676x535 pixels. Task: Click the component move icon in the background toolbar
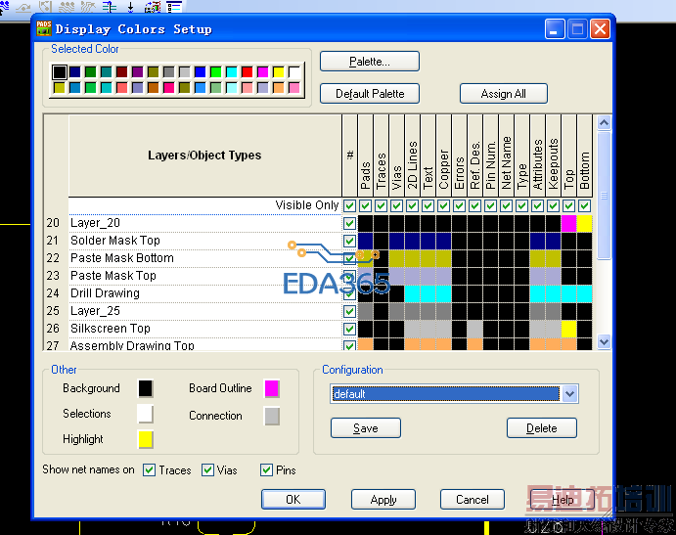(x=153, y=7)
